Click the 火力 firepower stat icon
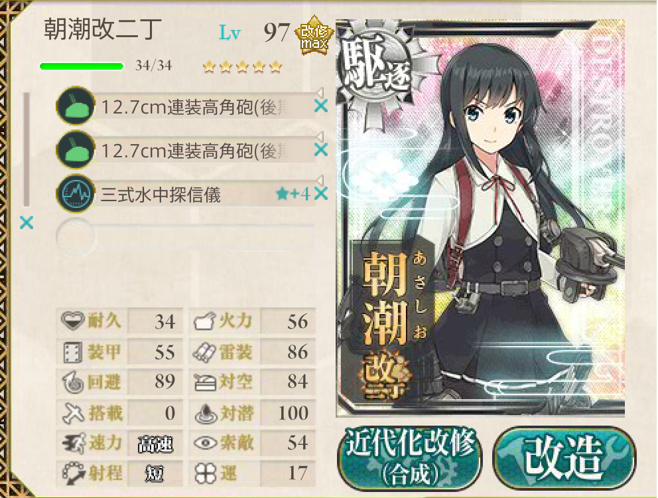Viewport: 658px width, 498px height. pos(204,321)
